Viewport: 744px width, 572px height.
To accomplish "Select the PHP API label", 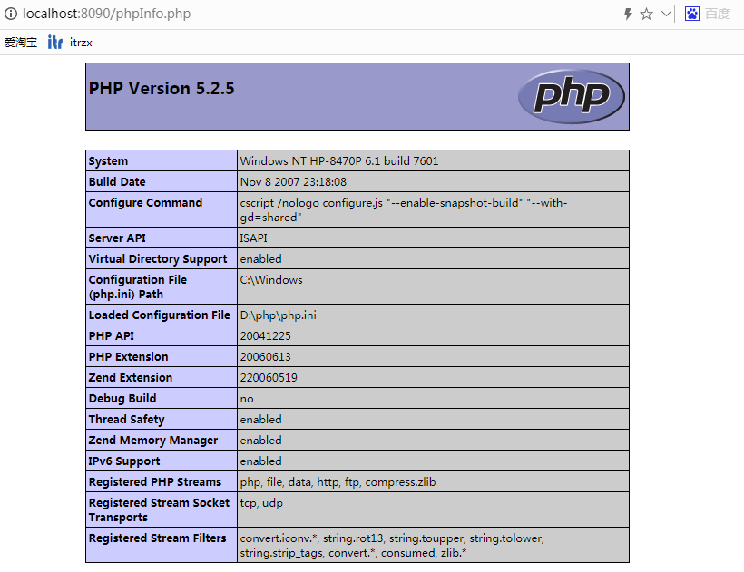I will click(x=111, y=336).
